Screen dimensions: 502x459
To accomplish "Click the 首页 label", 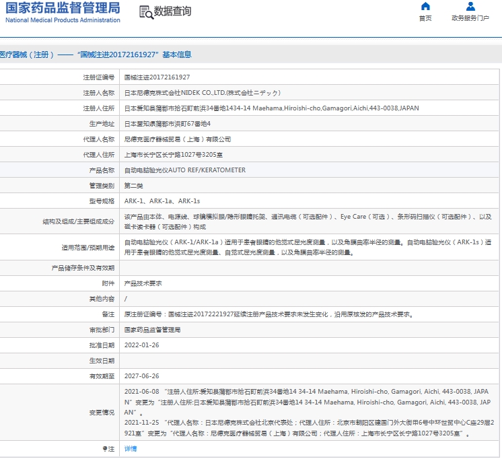I will tap(425, 18).
